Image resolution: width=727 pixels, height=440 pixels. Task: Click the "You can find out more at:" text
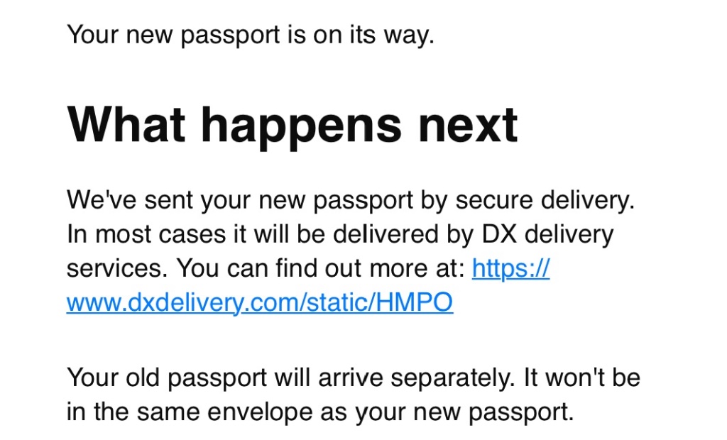(x=320, y=268)
